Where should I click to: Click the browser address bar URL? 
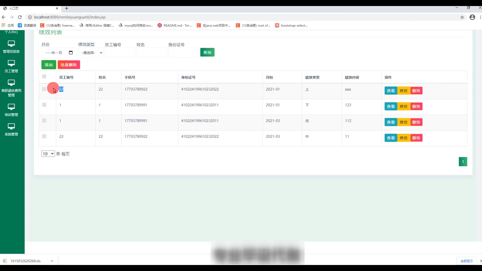point(70,17)
